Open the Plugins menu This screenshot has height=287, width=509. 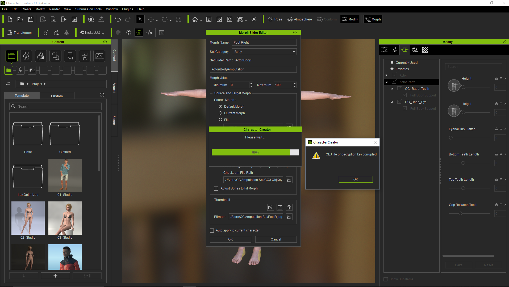pos(127,9)
